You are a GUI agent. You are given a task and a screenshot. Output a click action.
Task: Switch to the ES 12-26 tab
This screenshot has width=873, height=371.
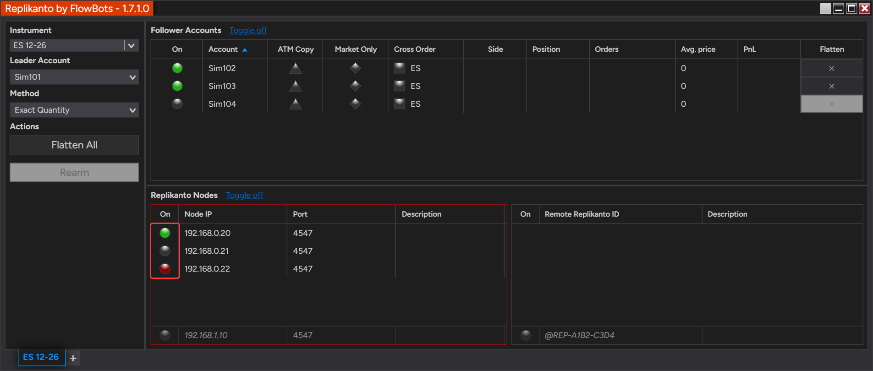tap(41, 357)
